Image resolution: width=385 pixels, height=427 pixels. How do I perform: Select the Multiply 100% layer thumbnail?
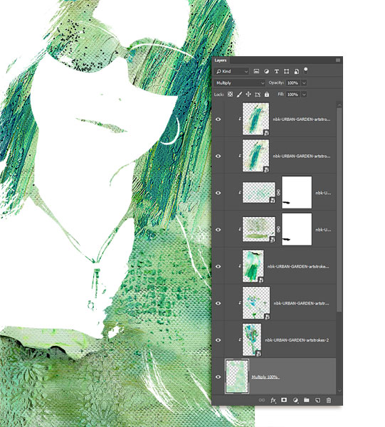(x=237, y=376)
